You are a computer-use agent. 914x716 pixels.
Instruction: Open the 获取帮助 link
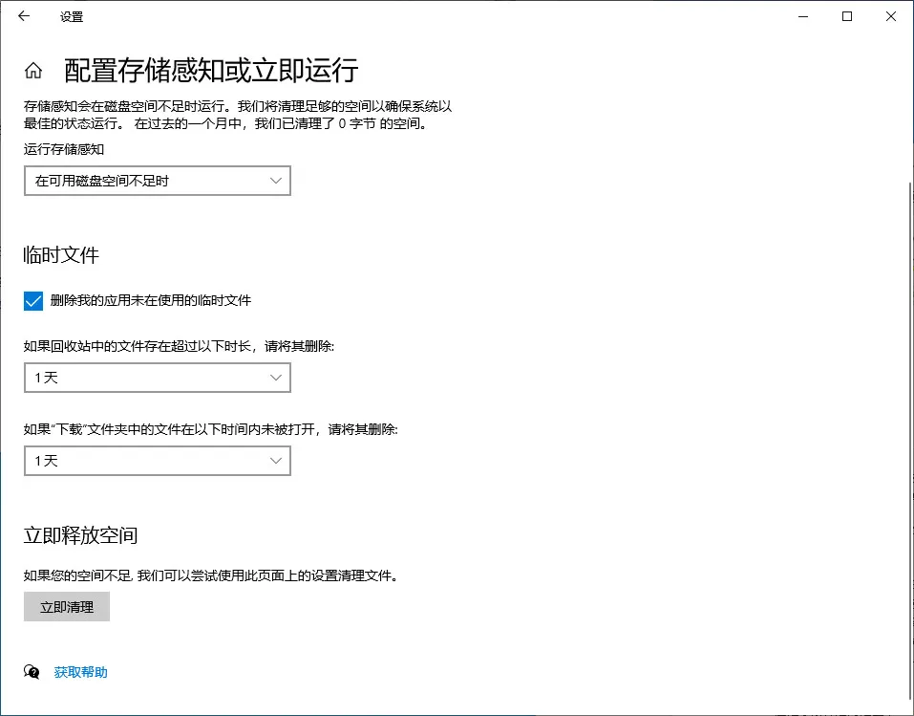coord(79,672)
